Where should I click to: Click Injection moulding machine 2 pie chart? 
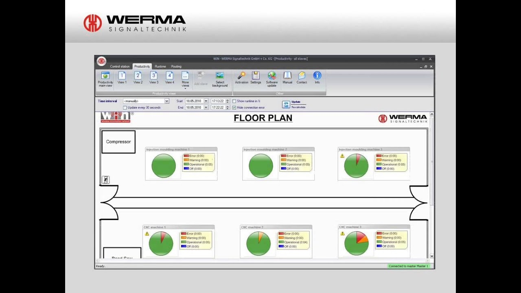click(x=261, y=166)
